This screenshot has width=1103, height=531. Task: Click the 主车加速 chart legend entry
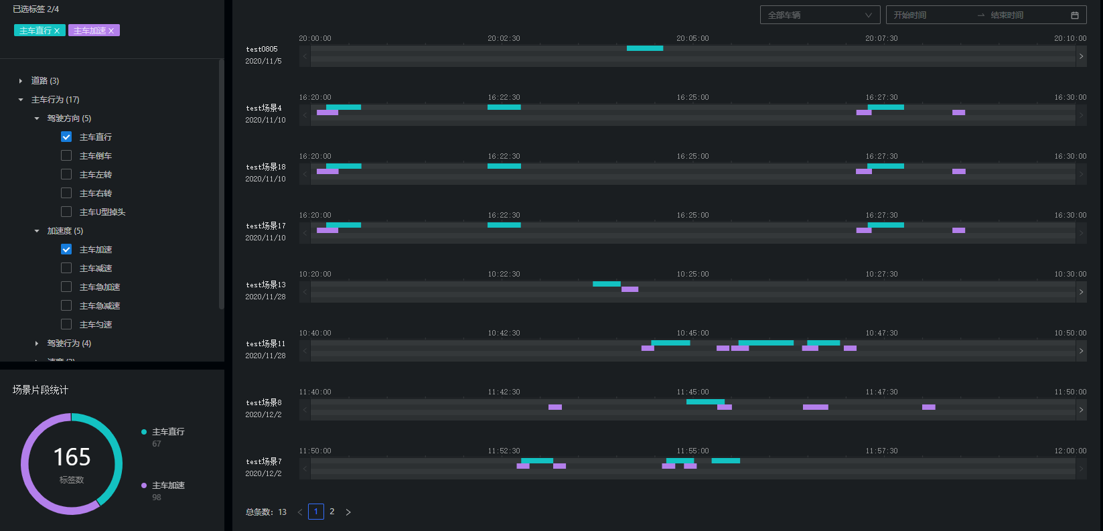tap(163, 485)
